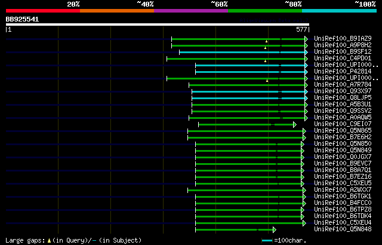Click the yellow gap marker under A9P8H2 alignment

click(x=265, y=48)
